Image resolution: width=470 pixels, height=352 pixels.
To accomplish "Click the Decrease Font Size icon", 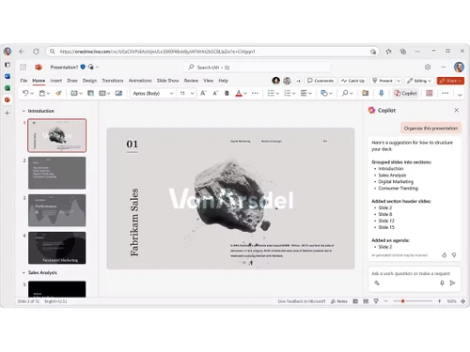I will tap(215, 93).
